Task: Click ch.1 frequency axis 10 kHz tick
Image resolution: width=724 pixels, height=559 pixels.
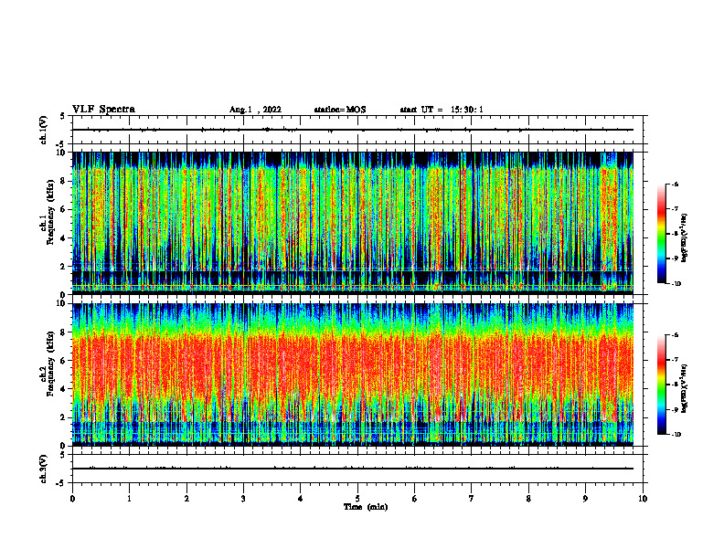Action: point(62,153)
